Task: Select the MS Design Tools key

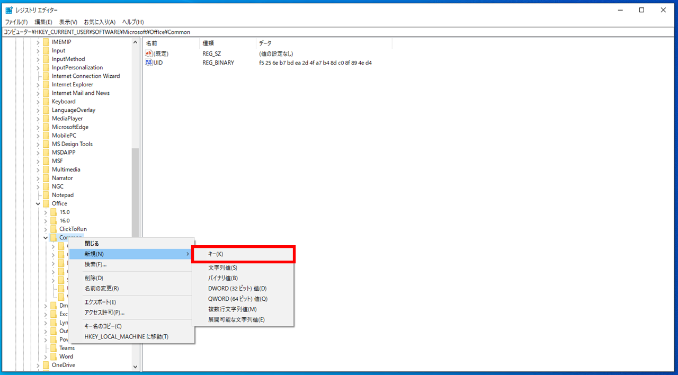Action: point(72,144)
